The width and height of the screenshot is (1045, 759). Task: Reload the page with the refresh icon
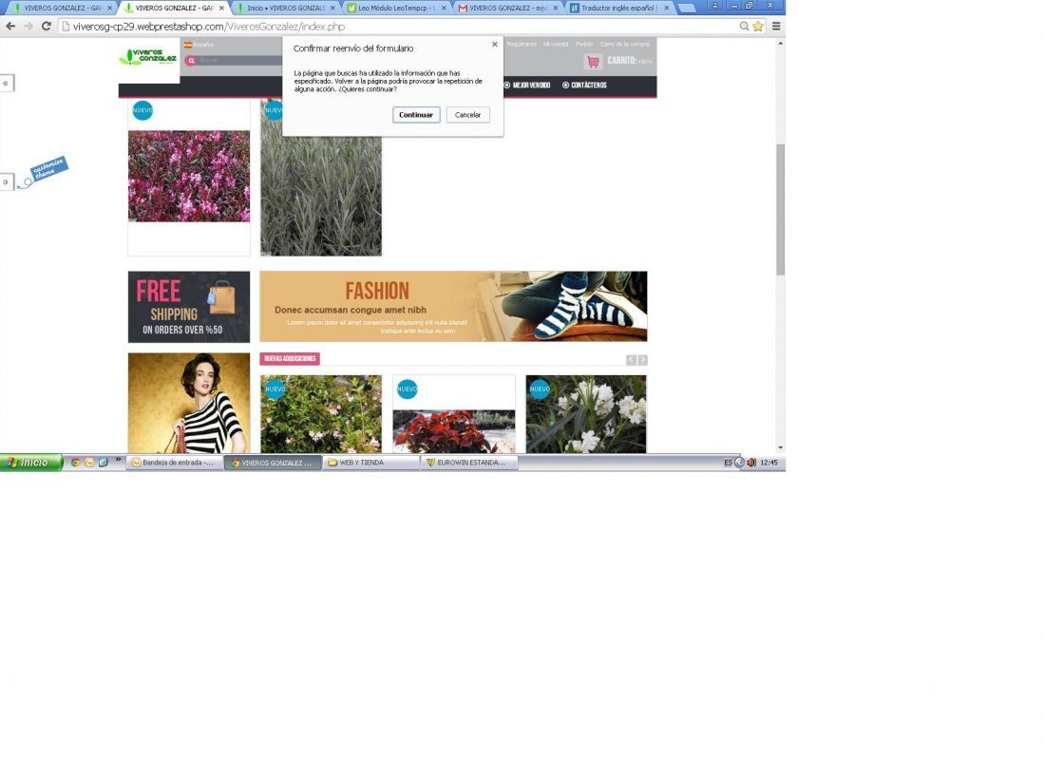46,26
